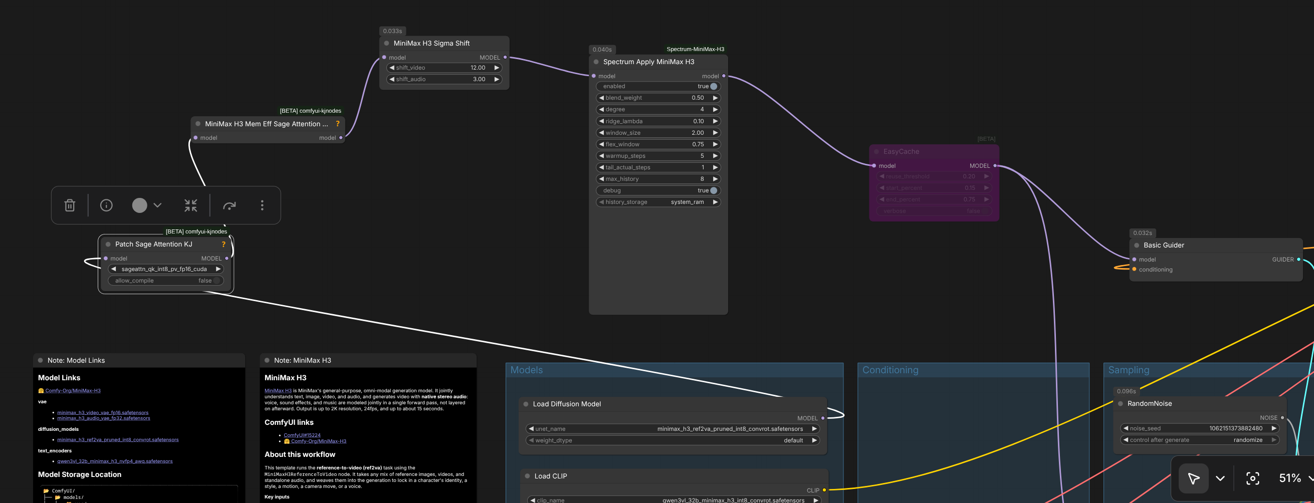Select the Sampling group title

(x=1129, y=370)
